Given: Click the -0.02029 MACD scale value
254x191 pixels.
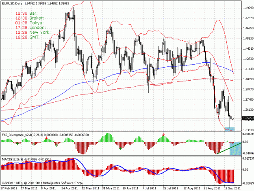Looking at the screenshot, I should [x=248, y=183].
